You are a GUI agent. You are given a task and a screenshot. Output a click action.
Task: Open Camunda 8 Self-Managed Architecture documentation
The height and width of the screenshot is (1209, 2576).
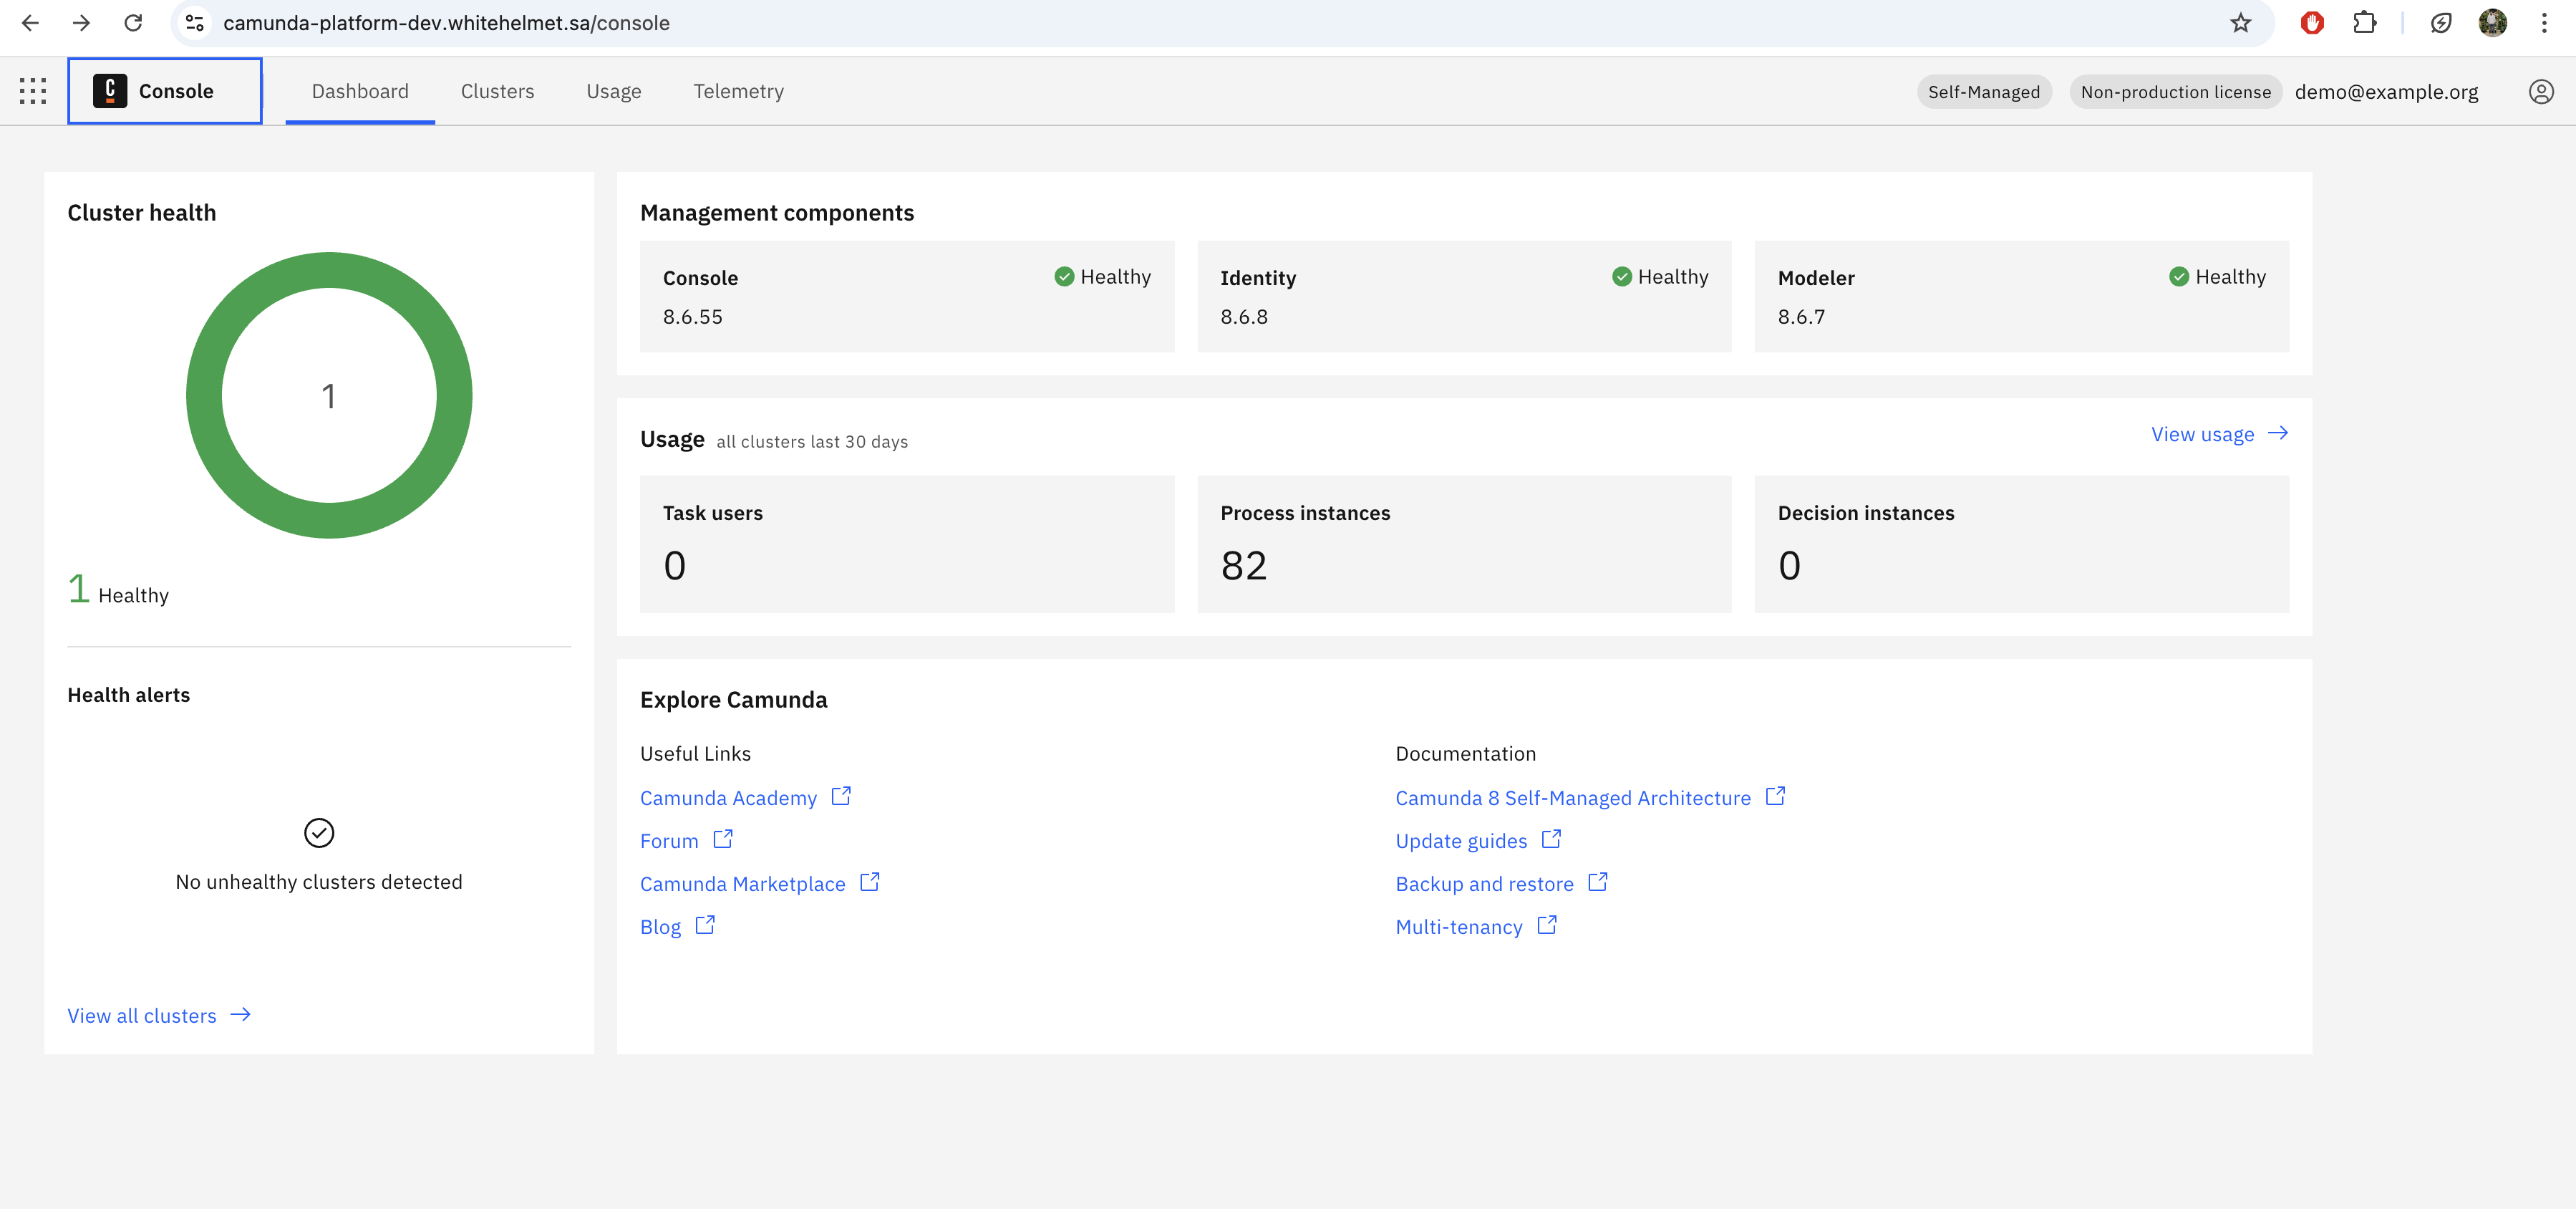pyautogui.click(x=1573, y=798)
